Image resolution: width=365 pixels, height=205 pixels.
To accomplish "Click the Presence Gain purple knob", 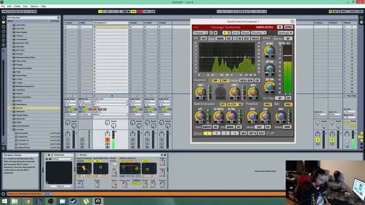I will (265, 116).
